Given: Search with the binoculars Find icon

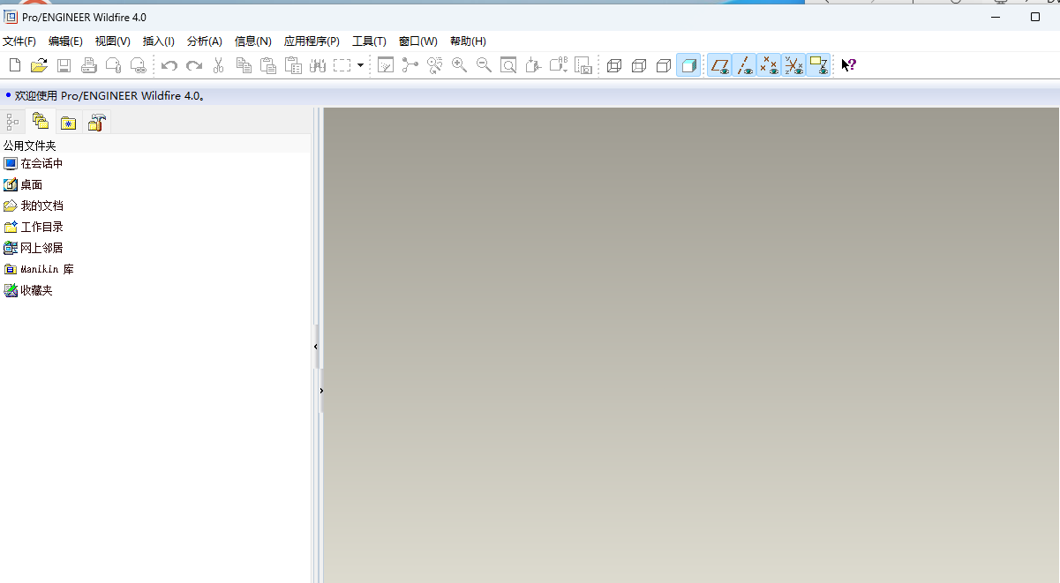Looking at the screenshot, I should tap(318, 65).
